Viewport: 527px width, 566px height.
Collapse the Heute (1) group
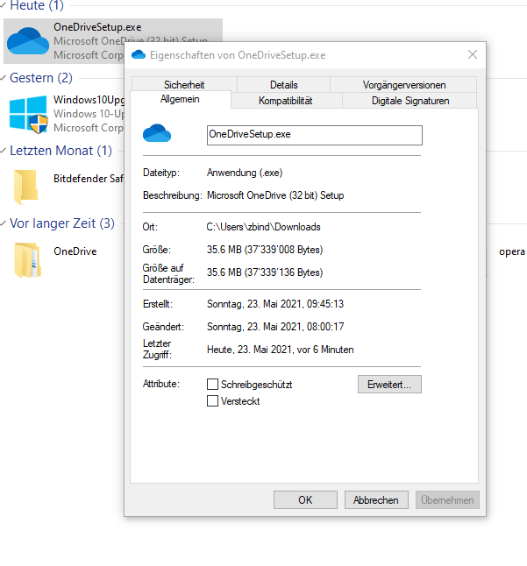pos(4,5)
